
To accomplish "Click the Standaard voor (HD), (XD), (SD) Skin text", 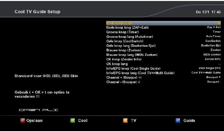I will click(46, 76).
